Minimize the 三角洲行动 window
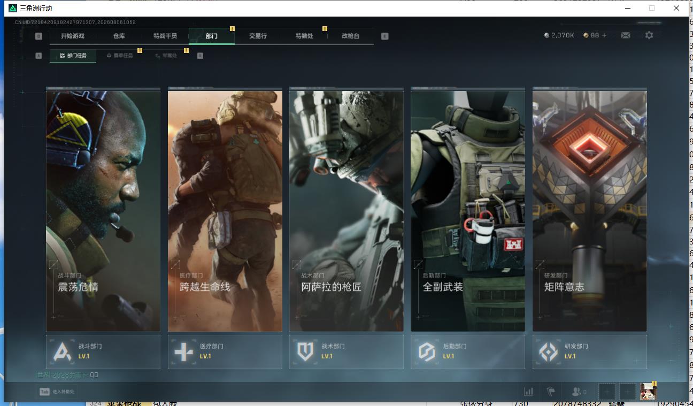 click(628, 8)
